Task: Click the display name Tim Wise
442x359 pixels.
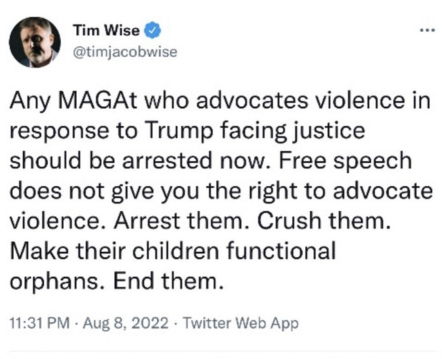Action: point(107,31)
